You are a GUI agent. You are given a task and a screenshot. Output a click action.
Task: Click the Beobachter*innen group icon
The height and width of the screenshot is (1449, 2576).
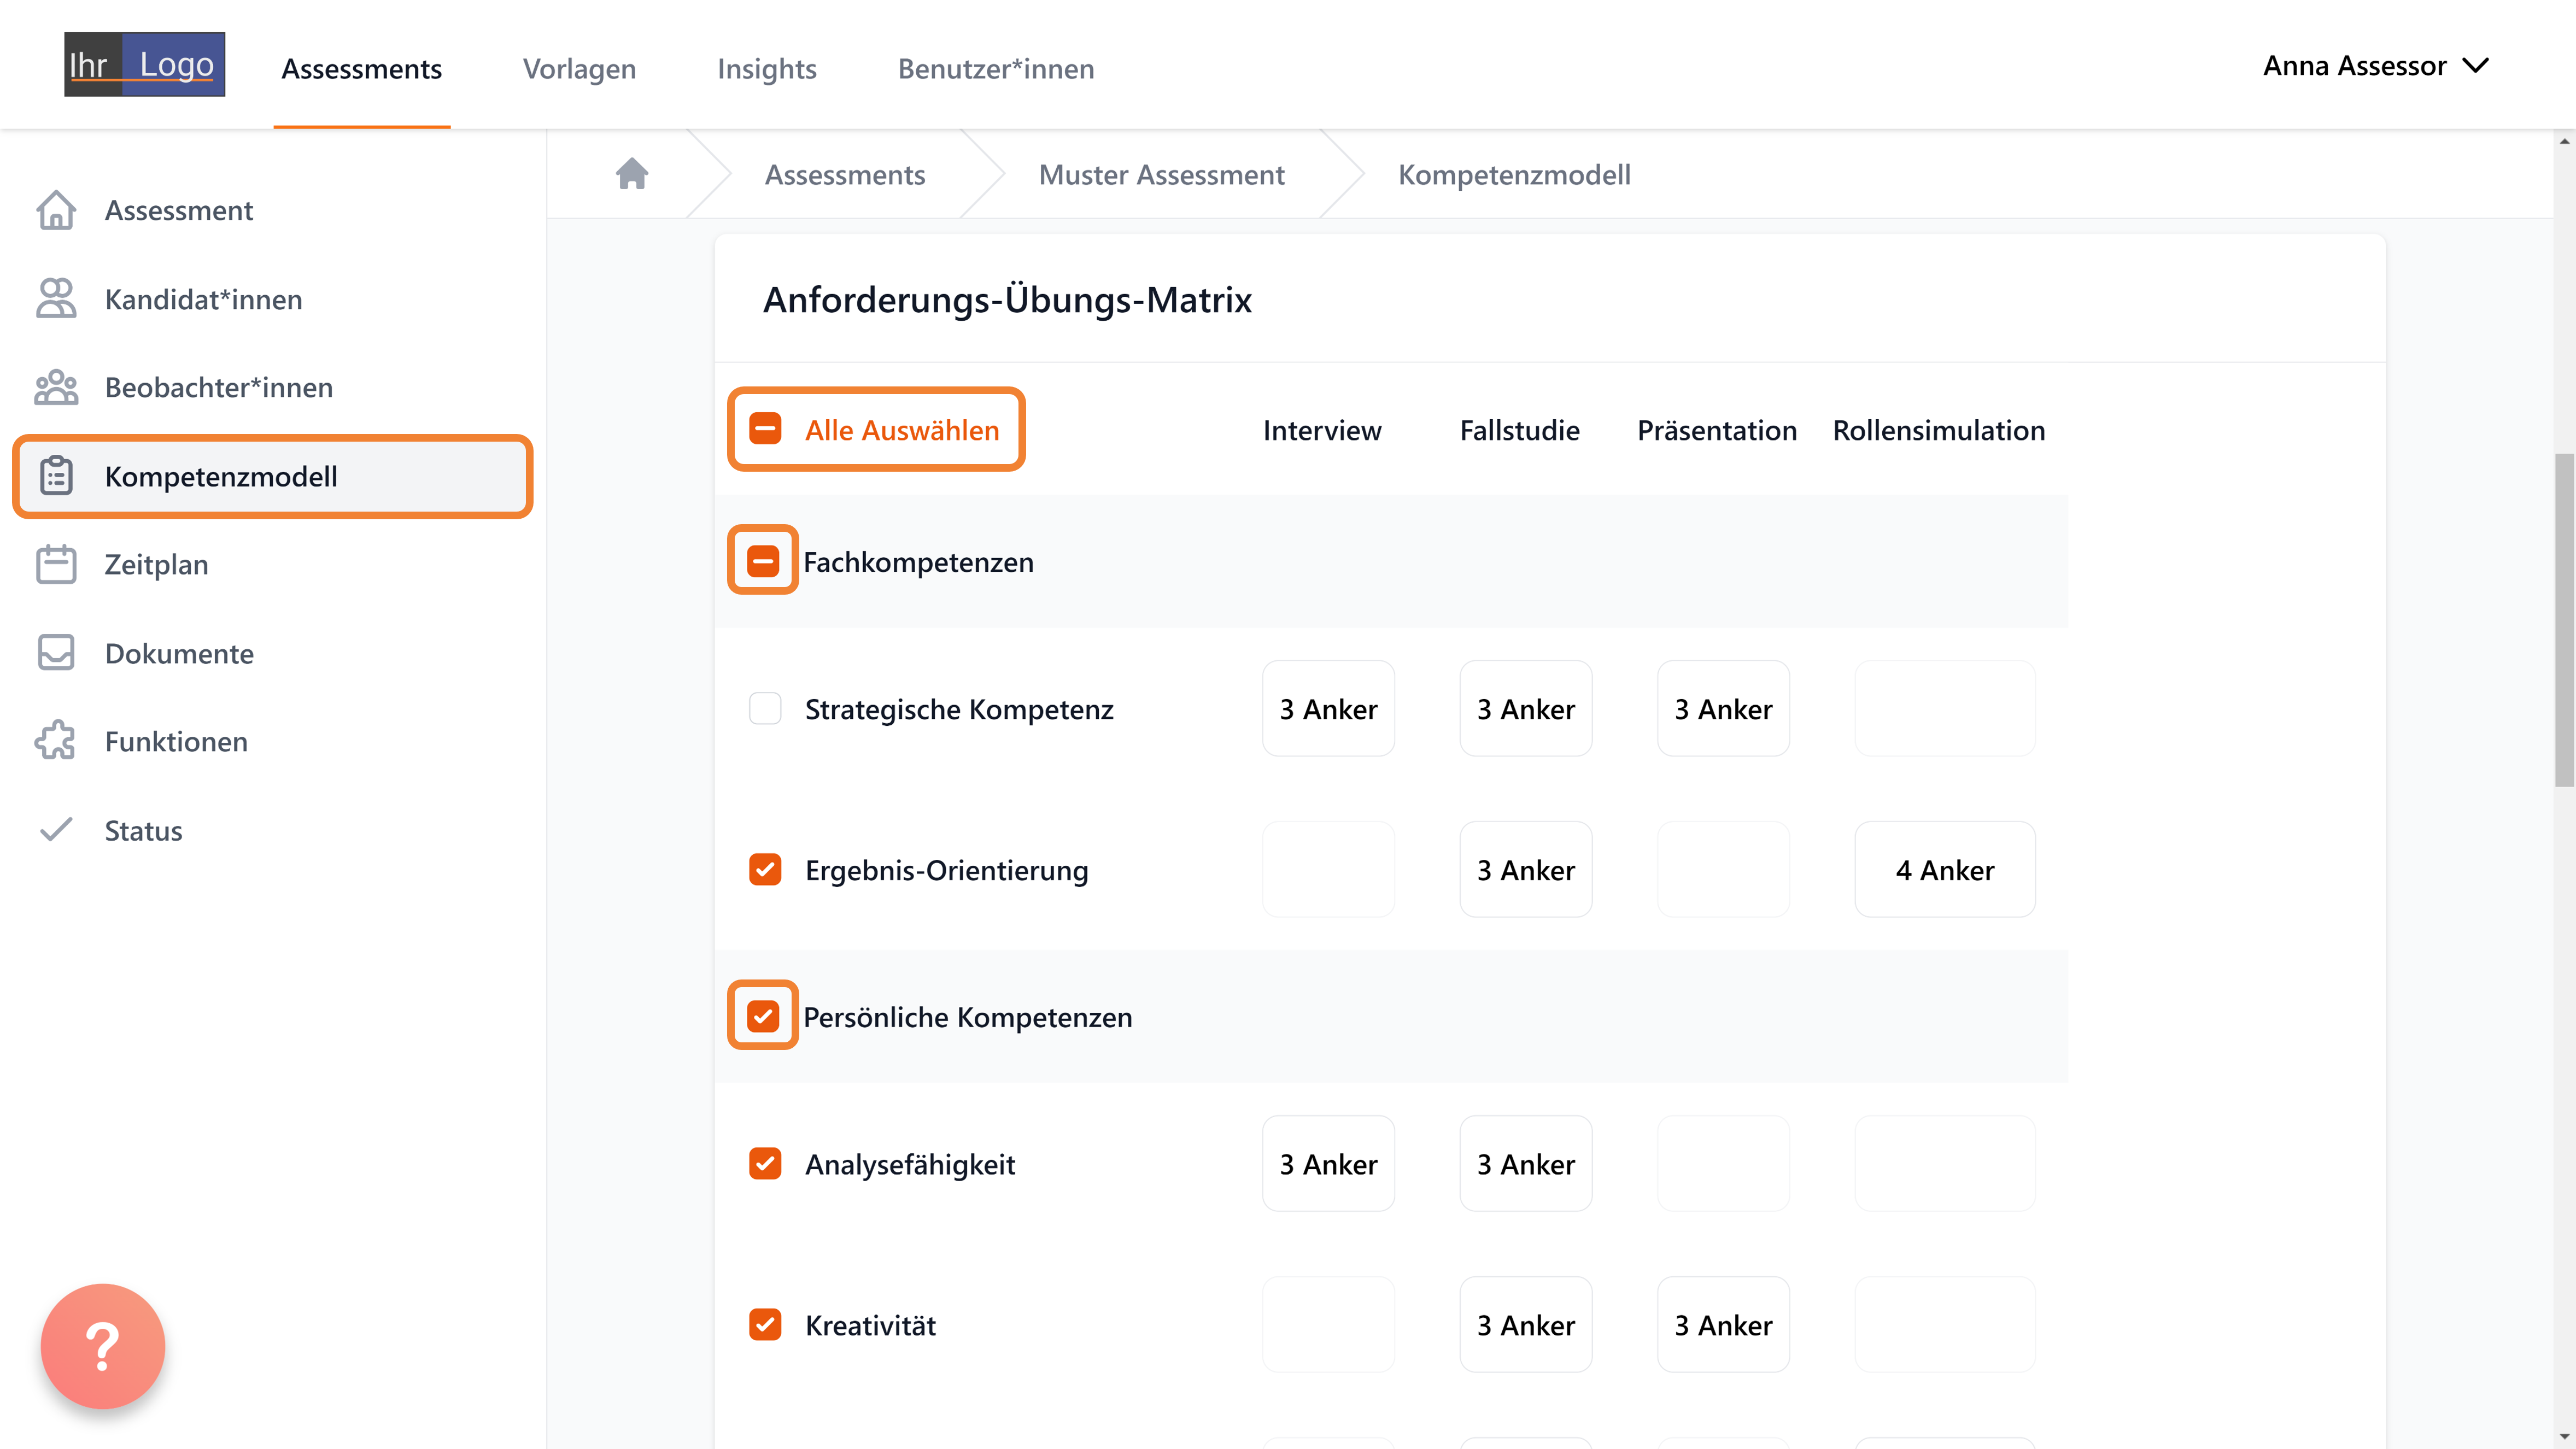coord(56,387)
